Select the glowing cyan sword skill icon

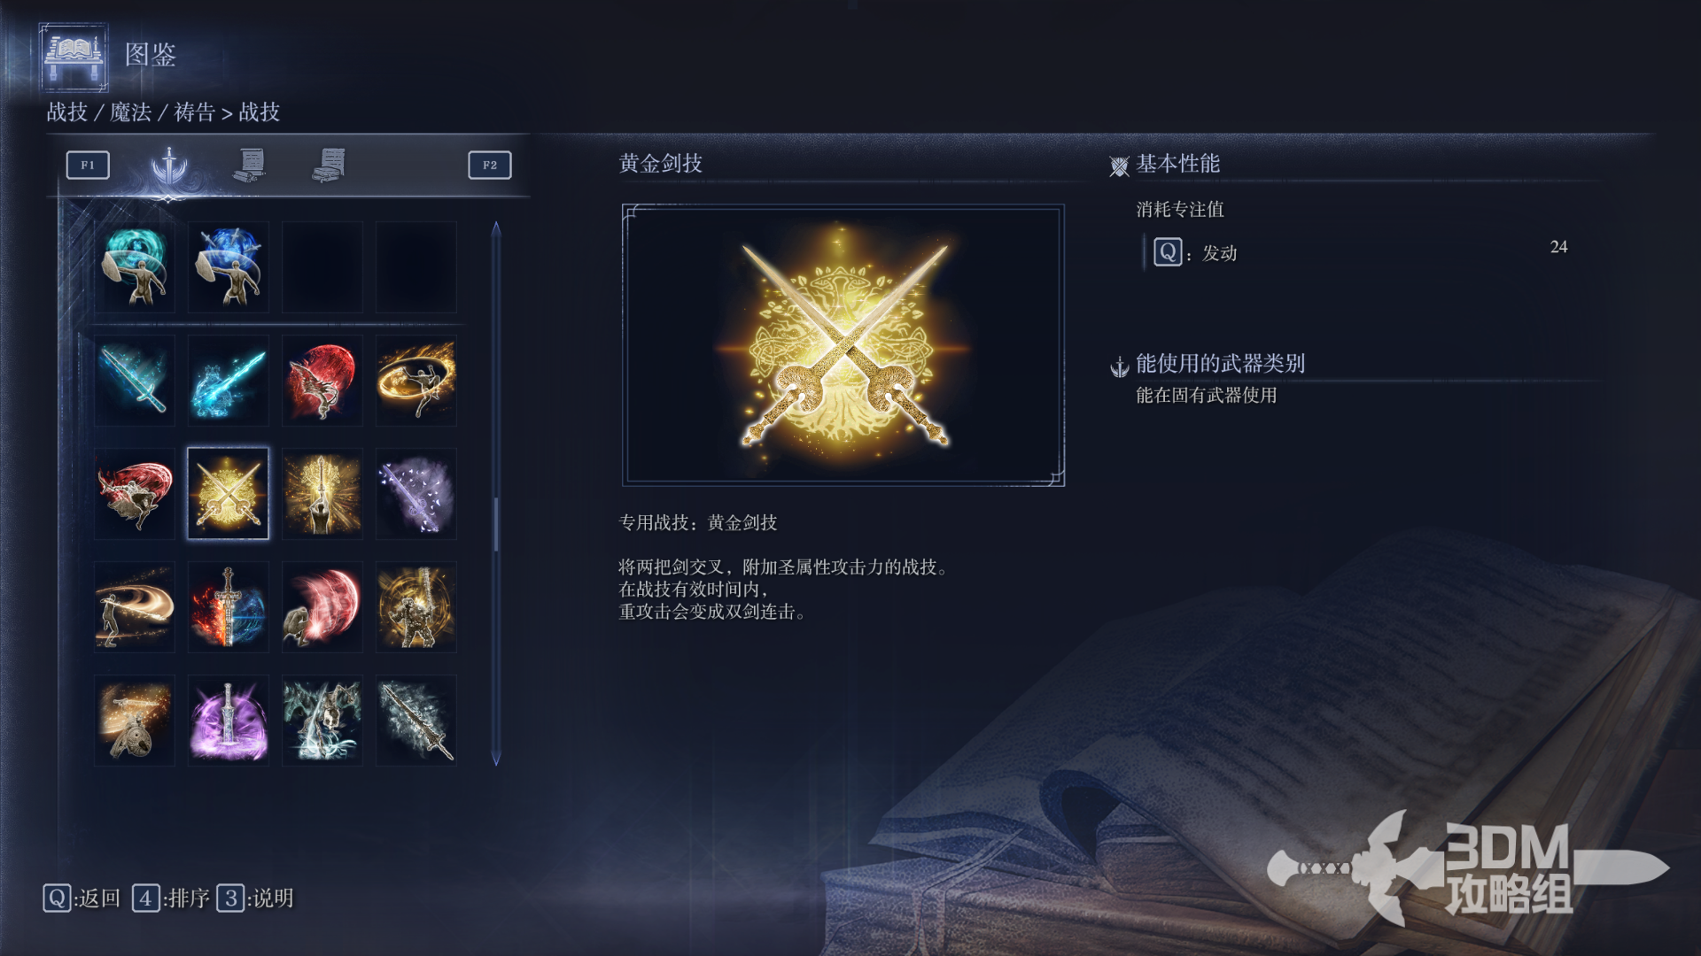pos(134,380)
